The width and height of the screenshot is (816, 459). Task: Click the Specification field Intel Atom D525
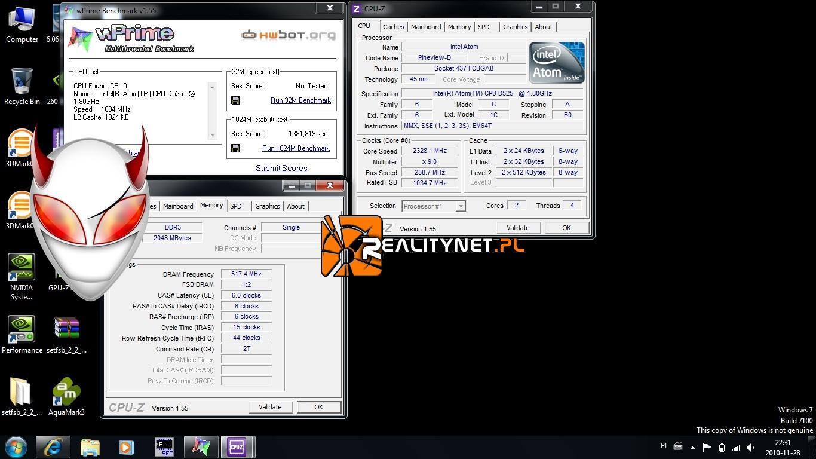point(492,94)
